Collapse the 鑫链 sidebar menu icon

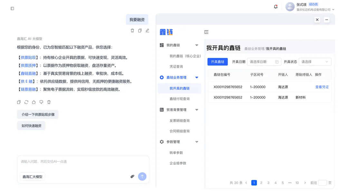[x=206, y=32]
